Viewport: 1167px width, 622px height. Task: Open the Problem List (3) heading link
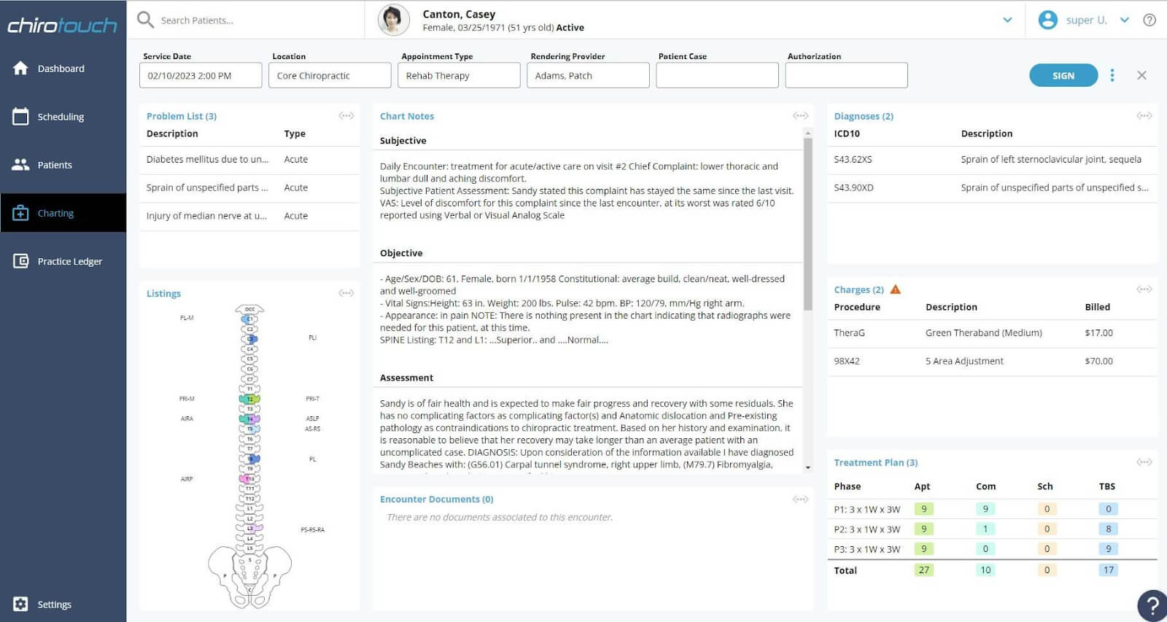182,116
